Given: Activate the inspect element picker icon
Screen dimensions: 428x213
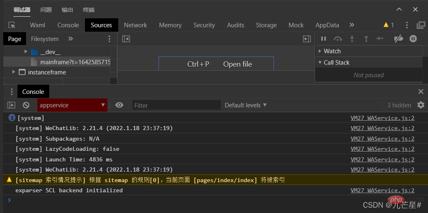Looking at the screenshot, I should click(x=12, y=25).
